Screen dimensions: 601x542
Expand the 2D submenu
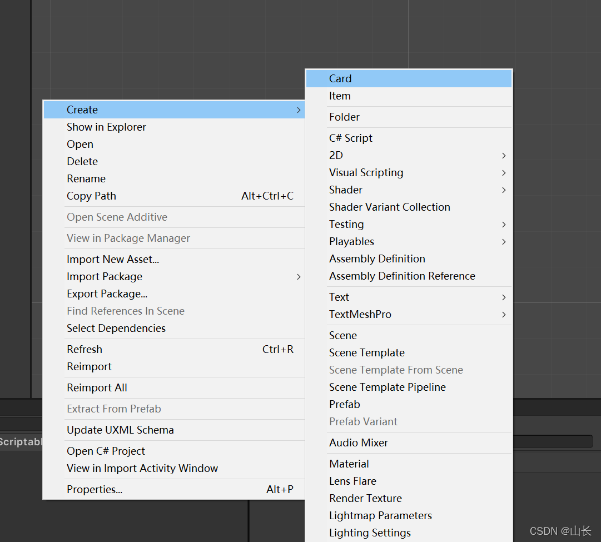pos(336,155)
